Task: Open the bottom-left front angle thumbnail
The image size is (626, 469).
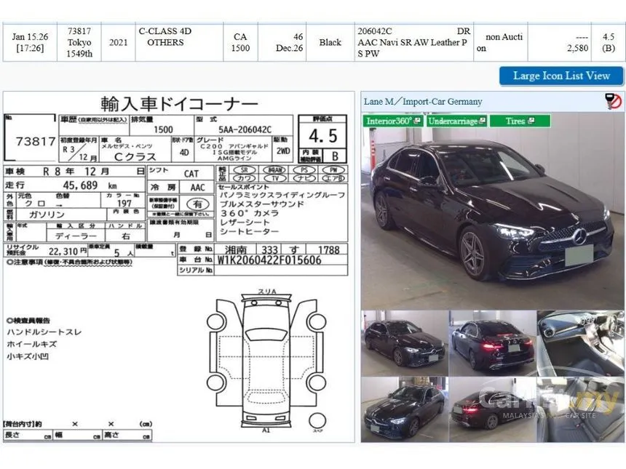Action: pos(405,409)
